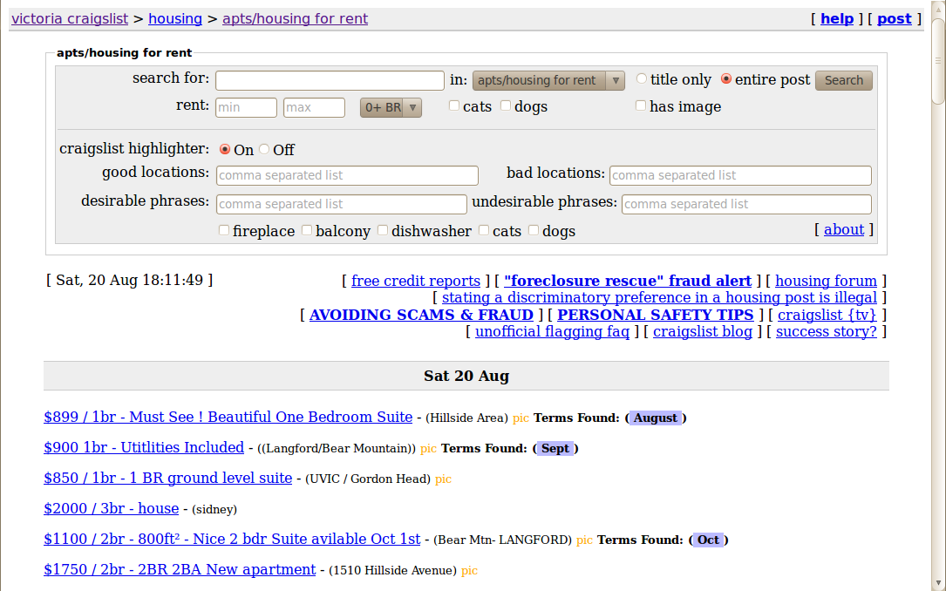Check the fireplace highlighter checkbox

point(224,230)
